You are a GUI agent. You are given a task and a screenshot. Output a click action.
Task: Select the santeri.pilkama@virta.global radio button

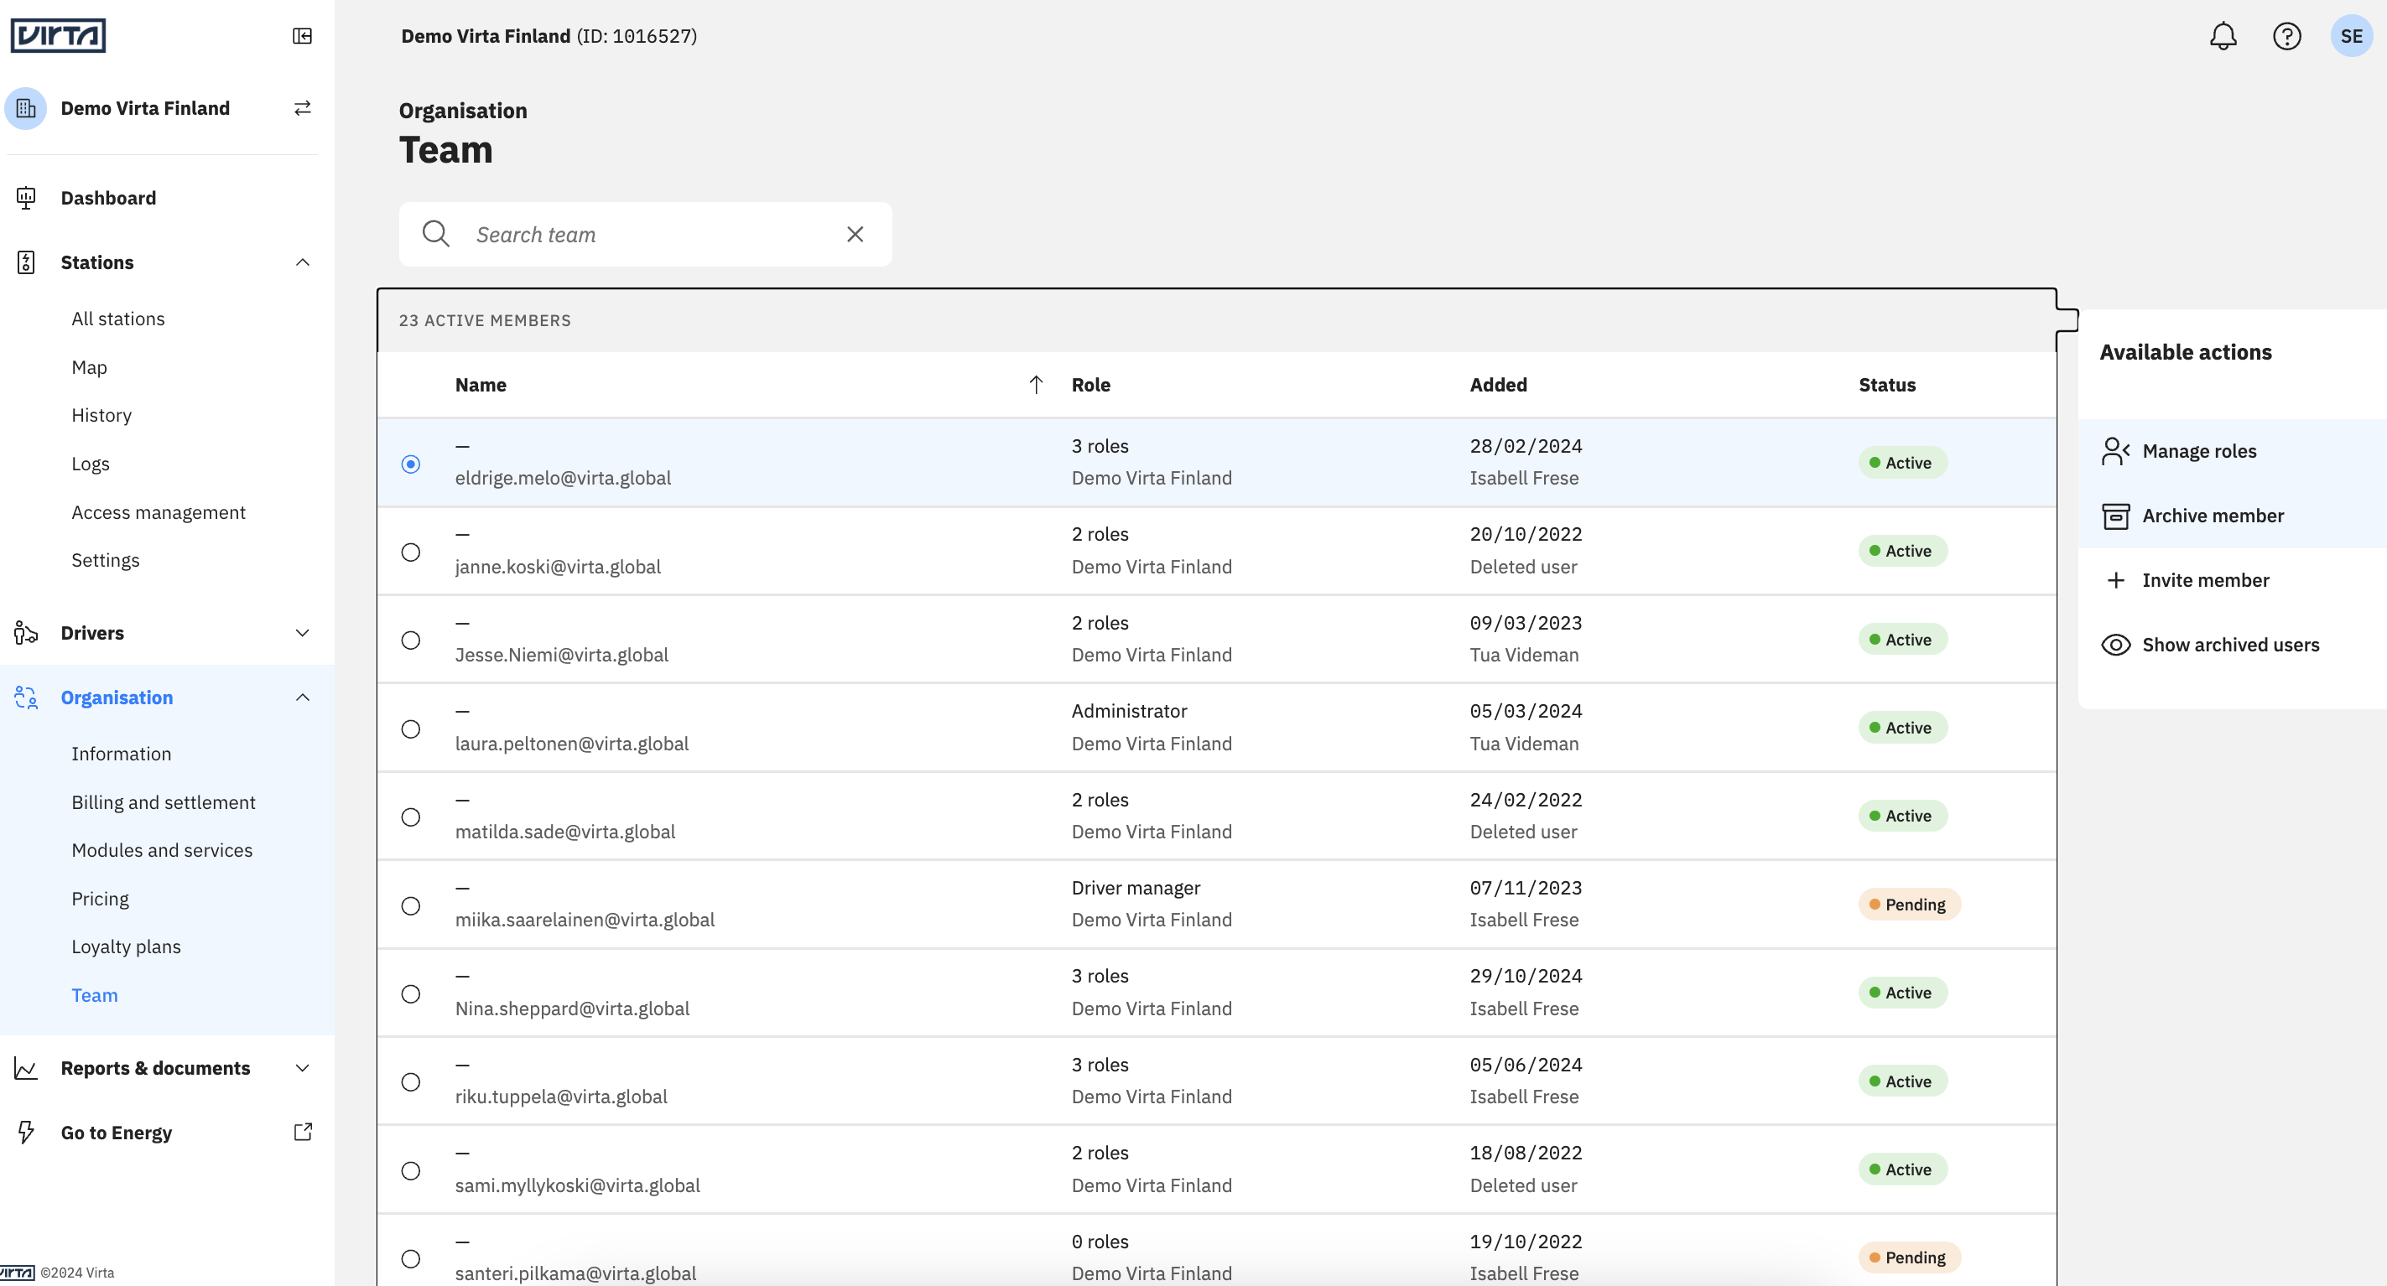410,1259
